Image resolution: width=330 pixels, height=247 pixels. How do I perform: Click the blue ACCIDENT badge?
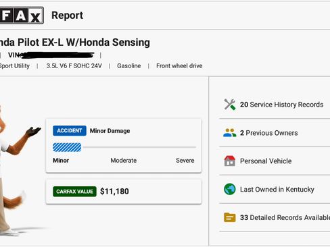pyautogui.click(x=70, y=131)
